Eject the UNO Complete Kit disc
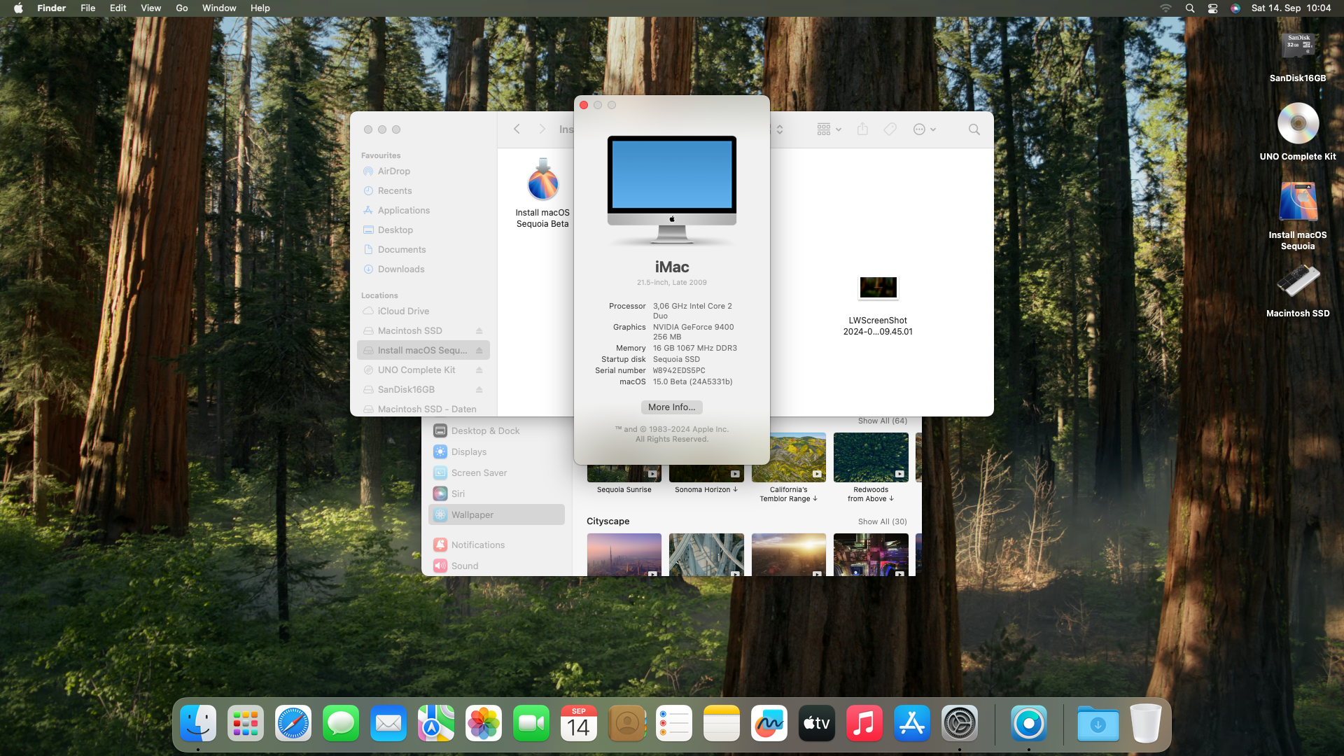 [479, 370]
